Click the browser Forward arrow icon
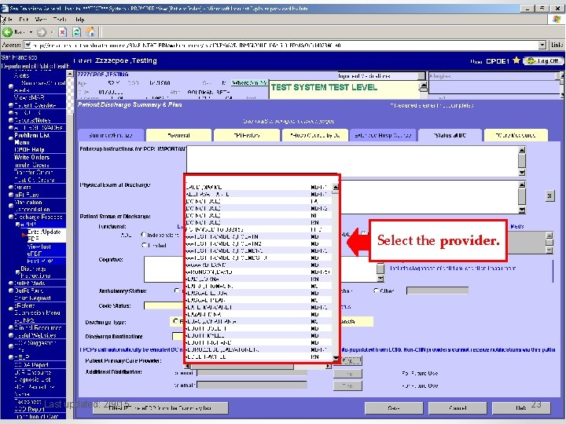 point(42,32)
